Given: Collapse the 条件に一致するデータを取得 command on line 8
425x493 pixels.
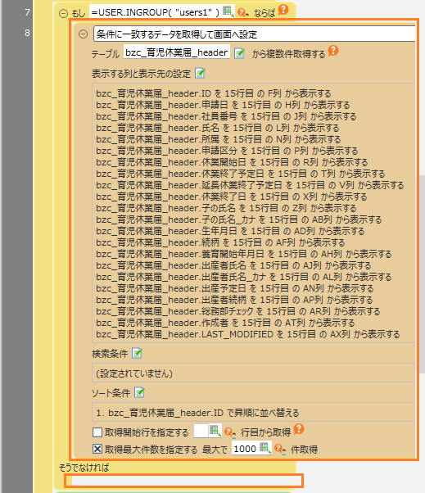Looking at the screenshot, I should tap(83, 34).
